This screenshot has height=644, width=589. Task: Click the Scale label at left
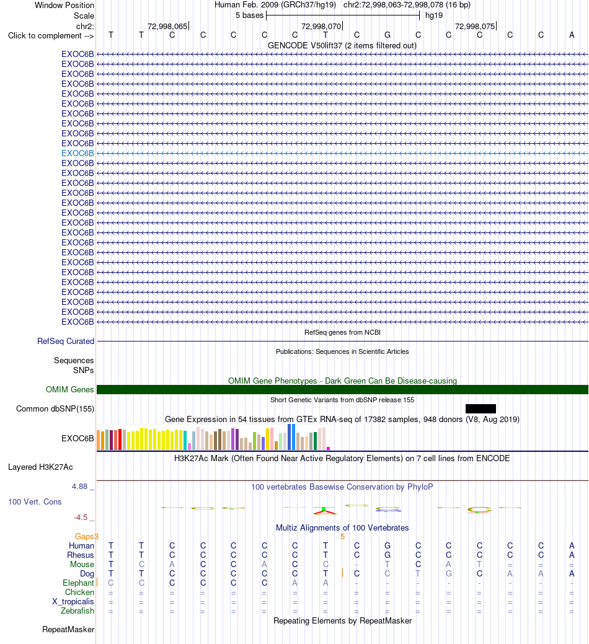[84, 15]
